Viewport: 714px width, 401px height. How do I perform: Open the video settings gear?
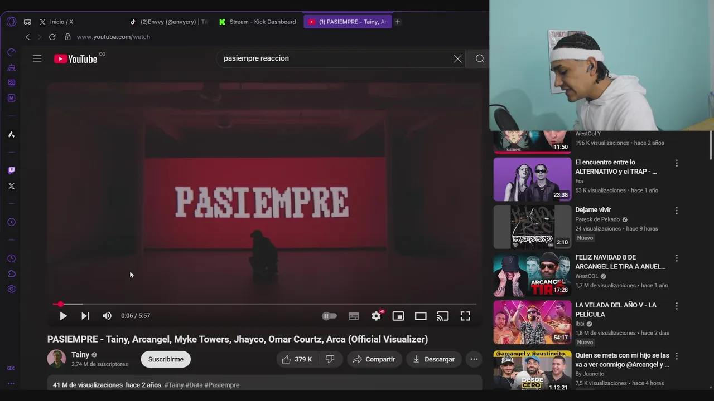pyautogui.click(x=377, y=316)
